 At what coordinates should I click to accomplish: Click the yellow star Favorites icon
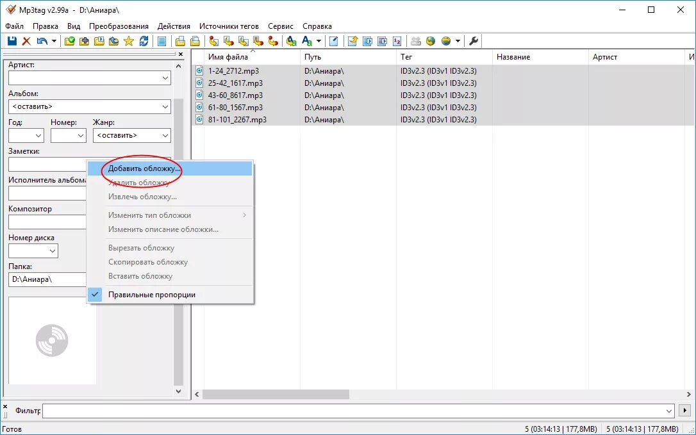[x=129, y=41]
